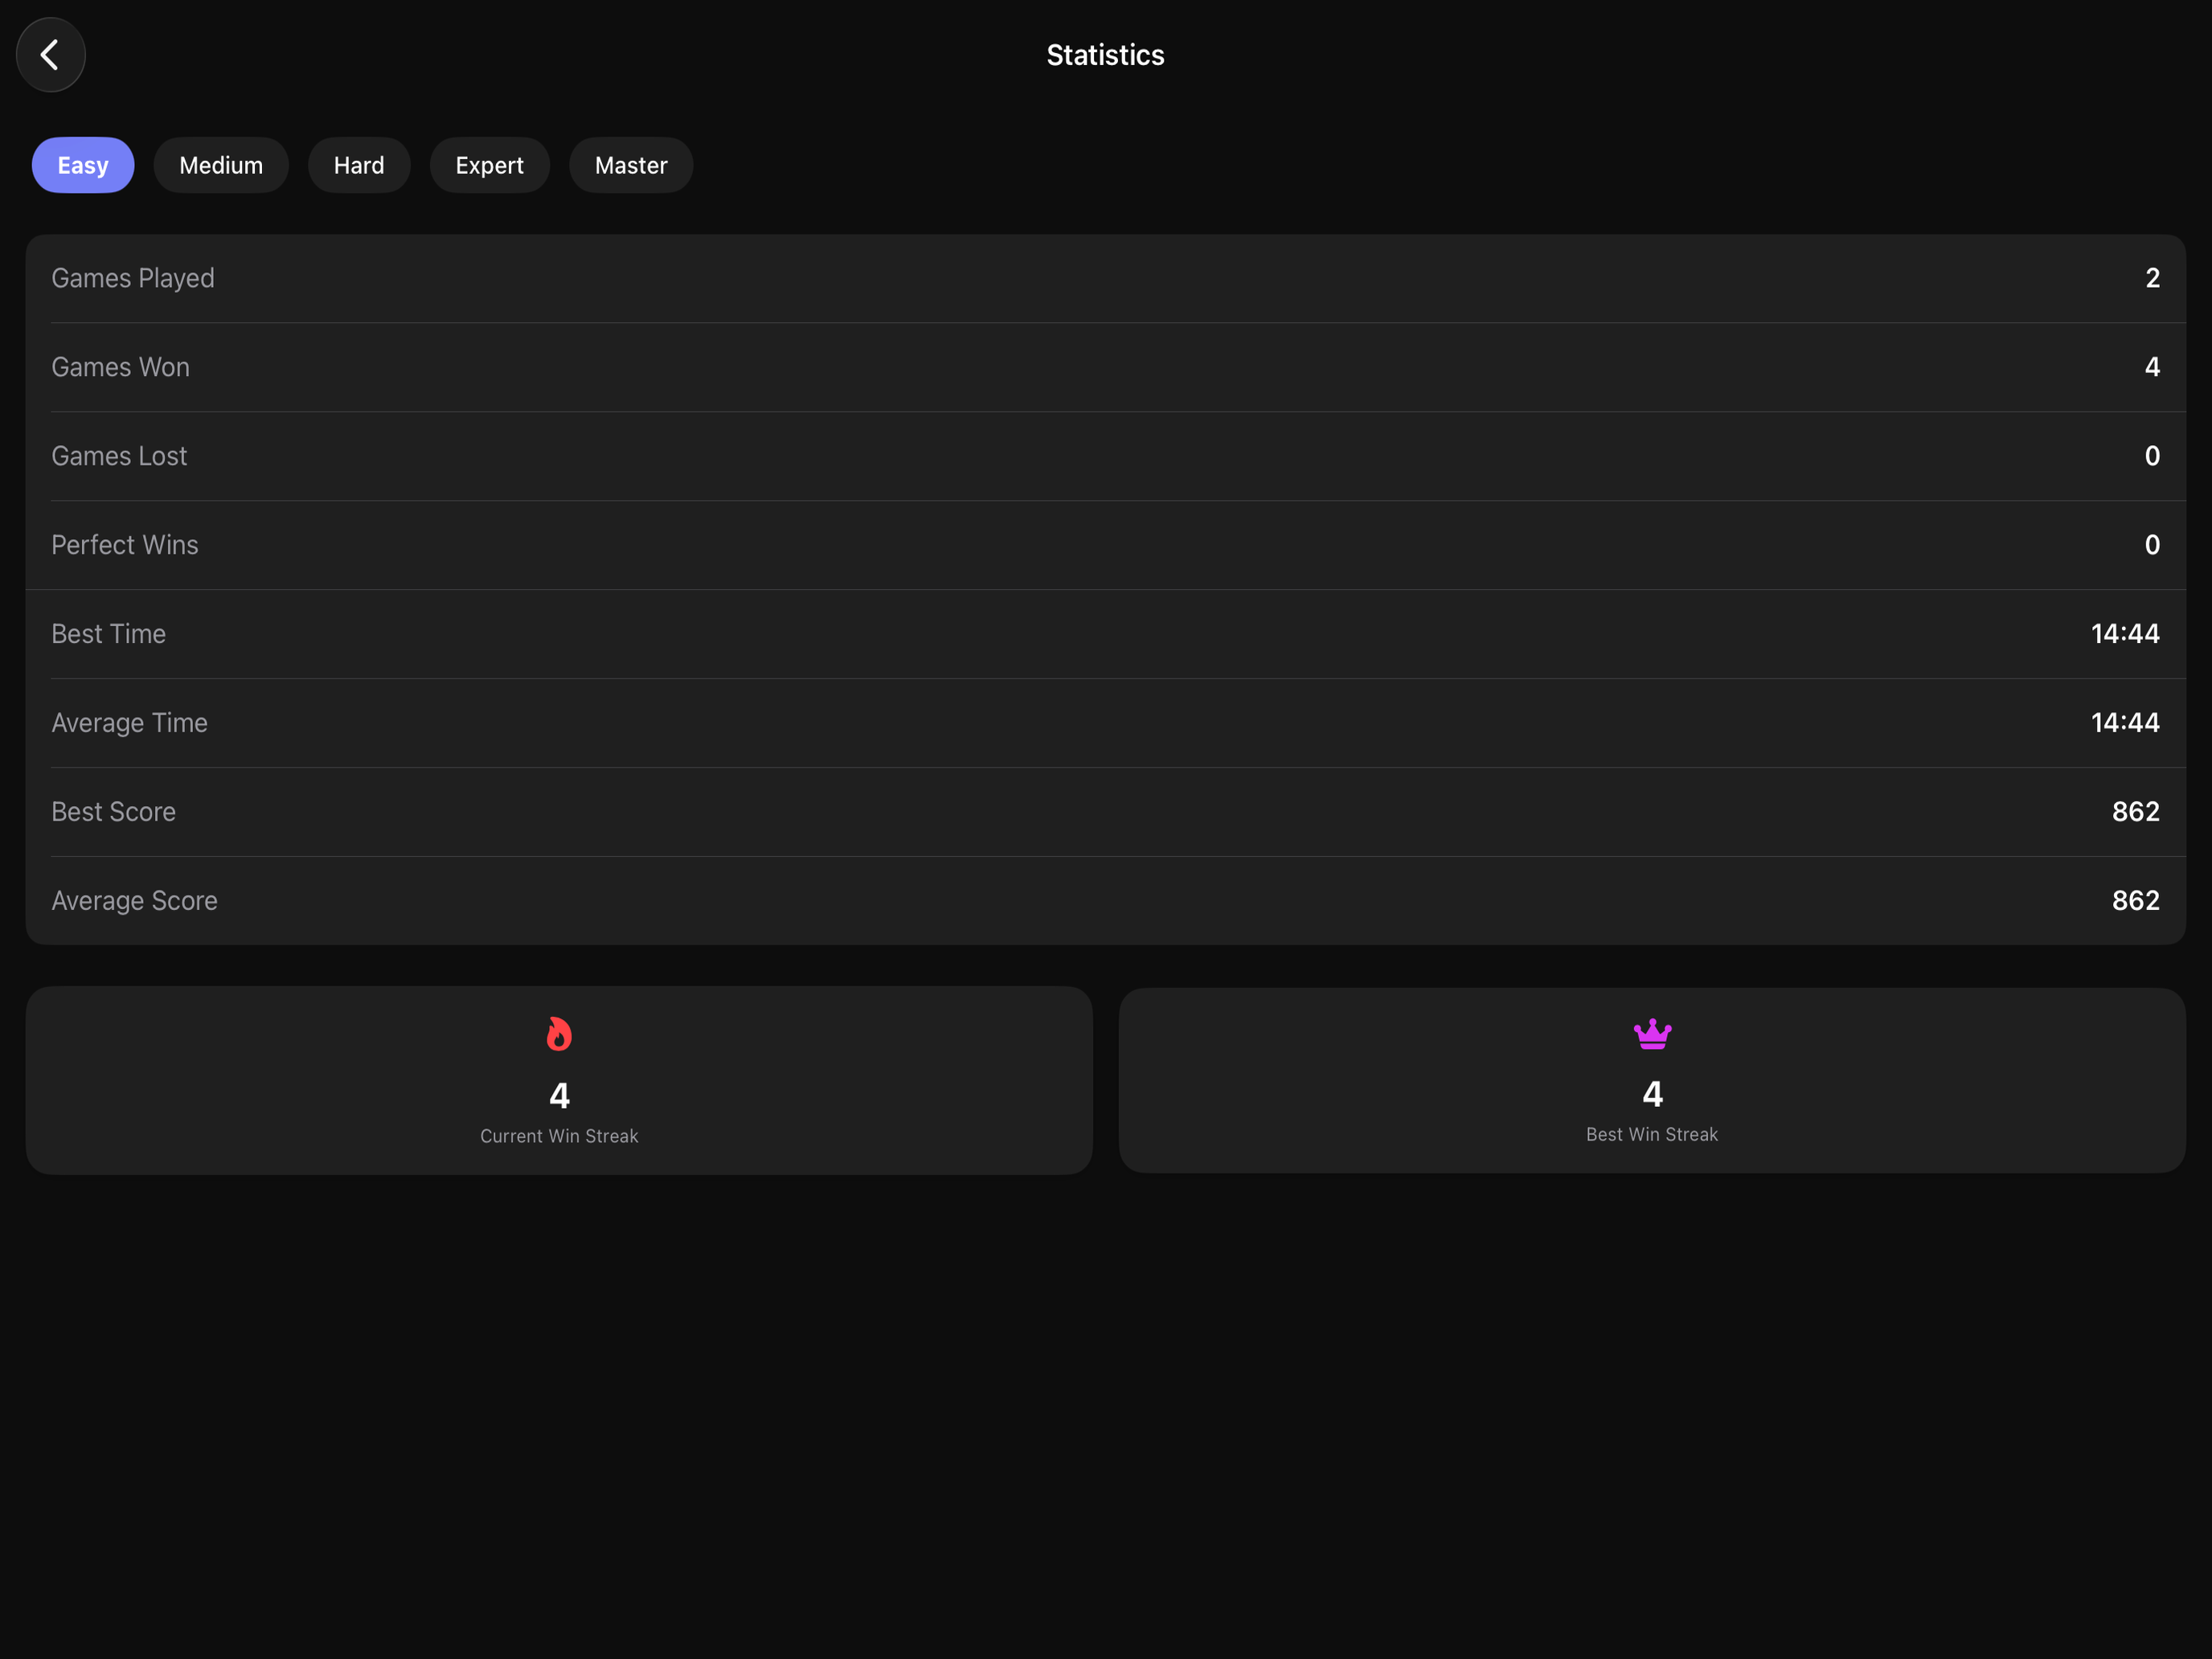Go back using the arrow button
This screenshot has height=1659, width=2212.
(50, 55)
